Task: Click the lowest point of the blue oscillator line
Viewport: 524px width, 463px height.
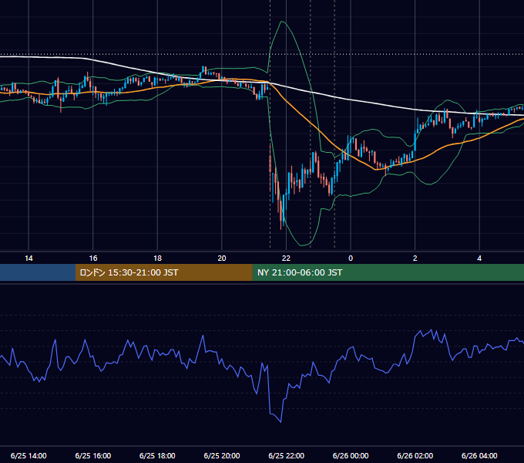Action: [x=280, y=422]
